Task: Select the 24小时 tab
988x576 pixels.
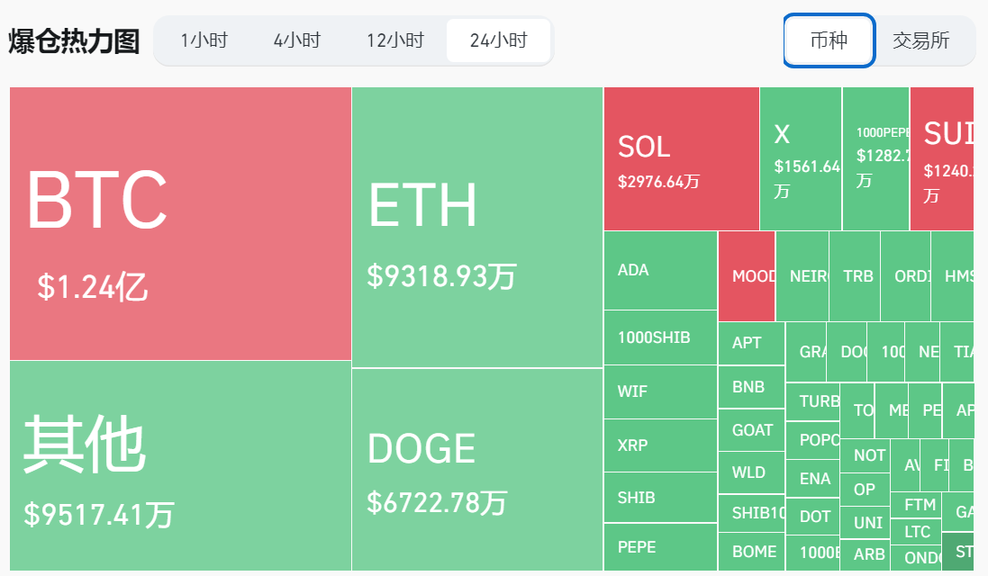Action: pos(498,40)
